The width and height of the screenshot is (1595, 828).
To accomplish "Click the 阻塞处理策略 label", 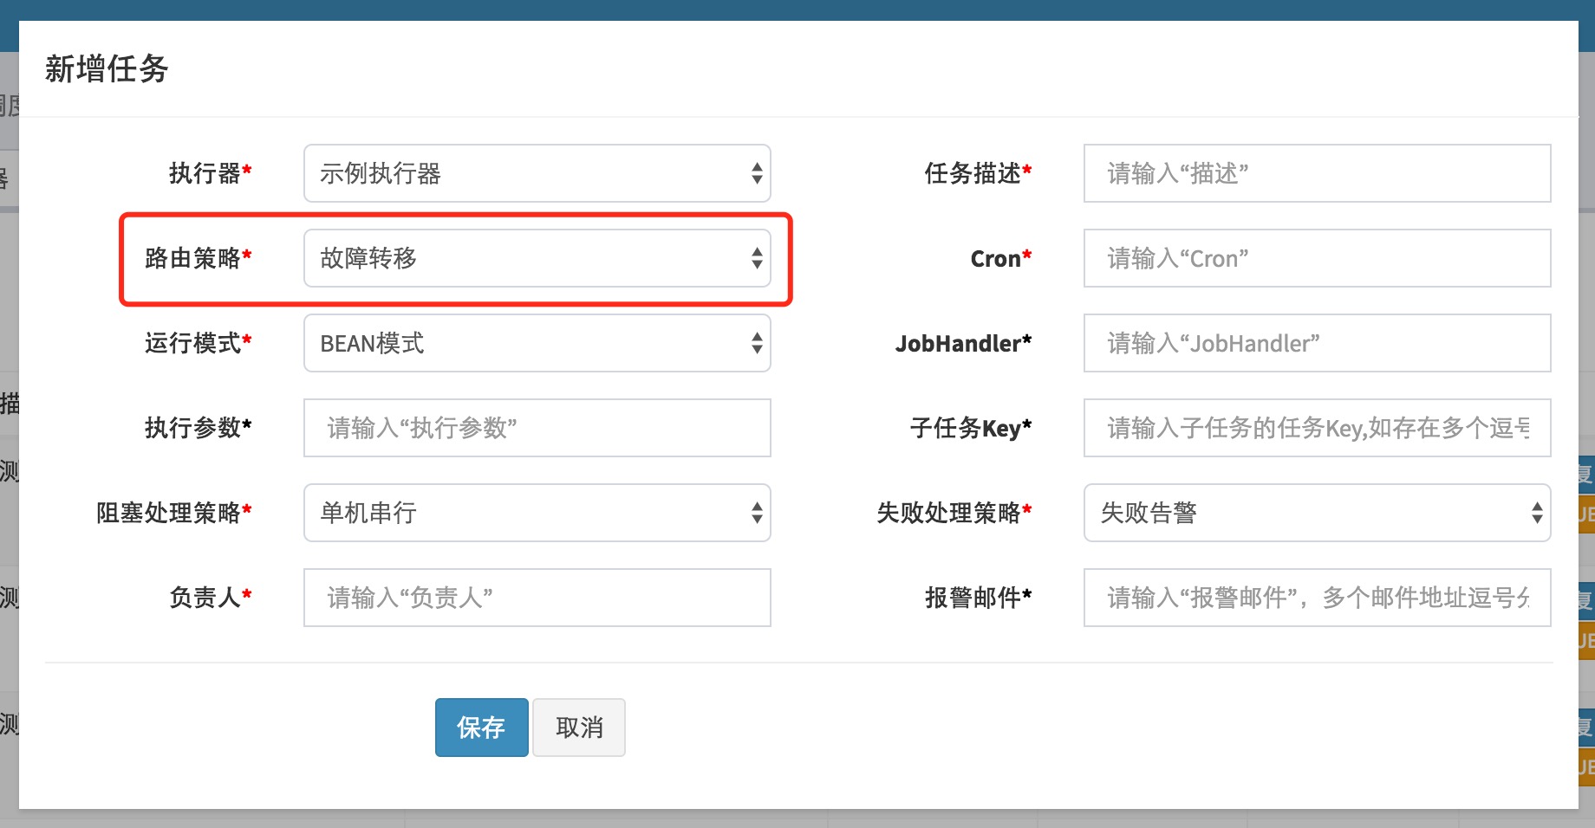I will click(173, 513).
